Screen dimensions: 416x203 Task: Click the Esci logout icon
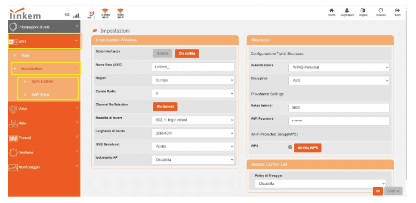pyautogui.click(x=397, y=10)
